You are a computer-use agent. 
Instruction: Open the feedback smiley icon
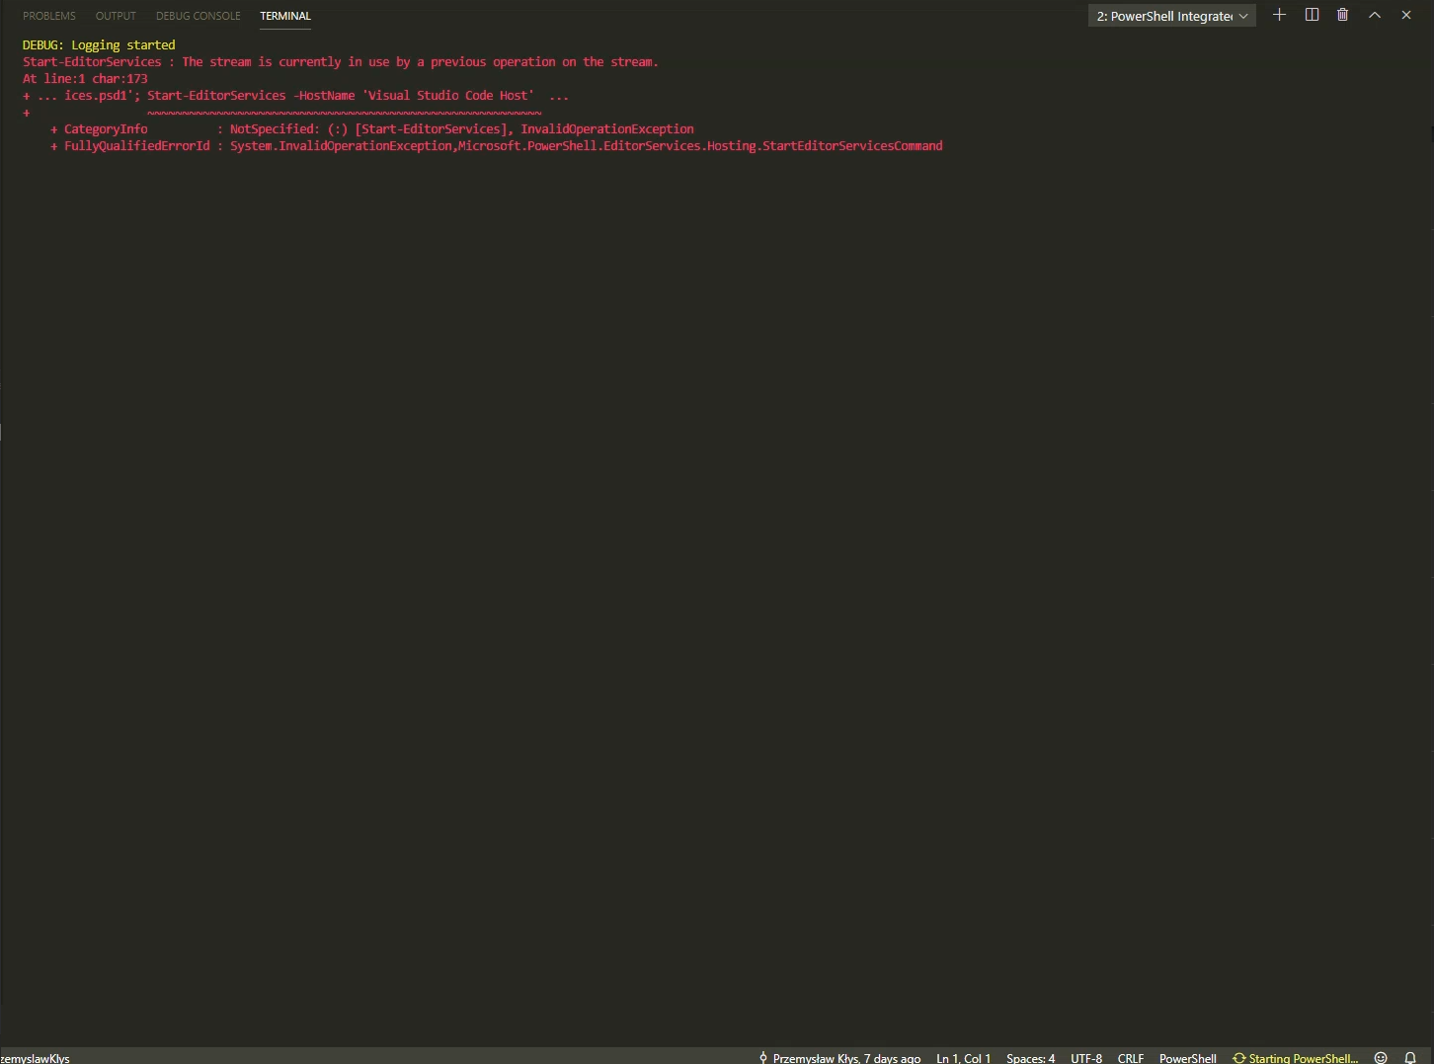point(1381,1057)
